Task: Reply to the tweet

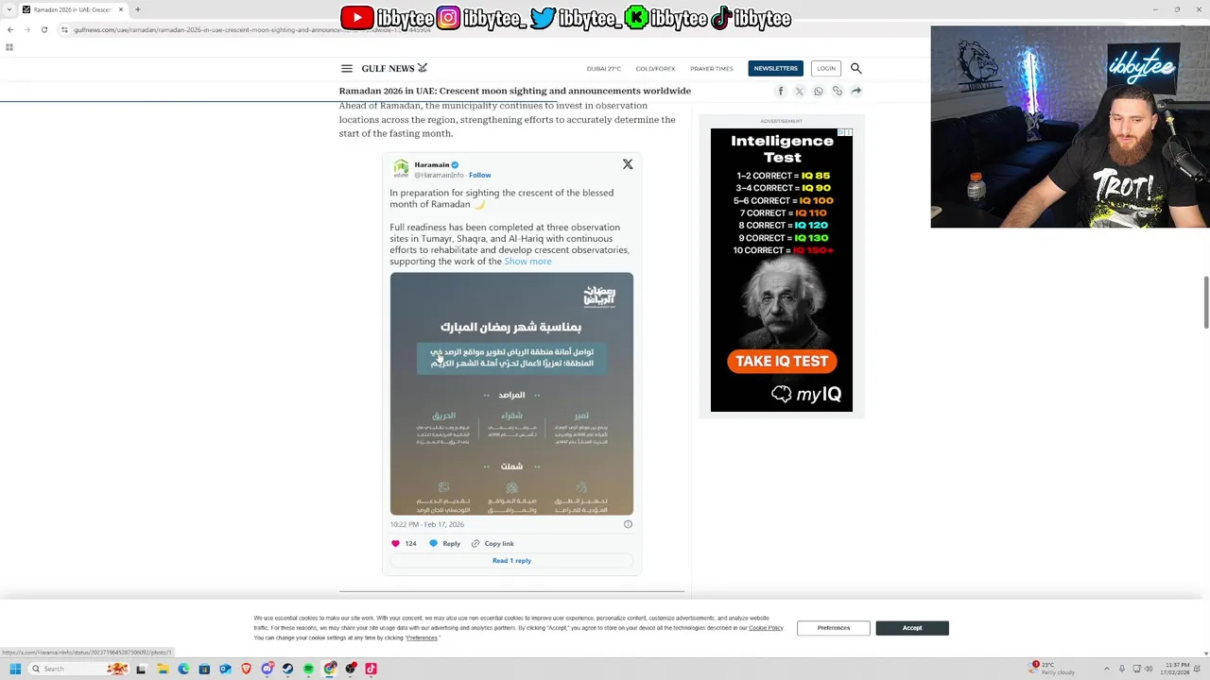Action: click(x=445, y=543)
